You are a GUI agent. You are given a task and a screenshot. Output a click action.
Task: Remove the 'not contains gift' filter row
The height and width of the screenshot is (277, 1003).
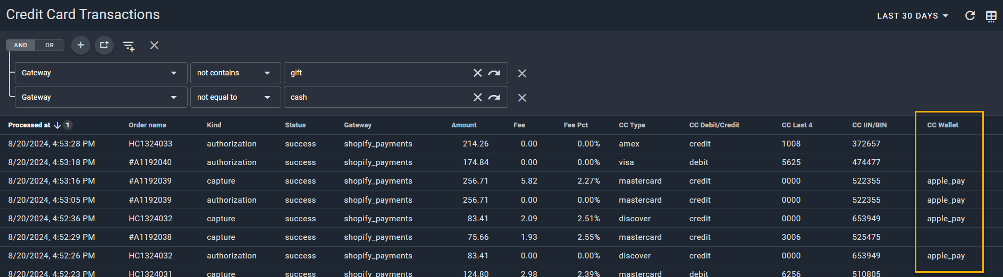coord(522,73)
